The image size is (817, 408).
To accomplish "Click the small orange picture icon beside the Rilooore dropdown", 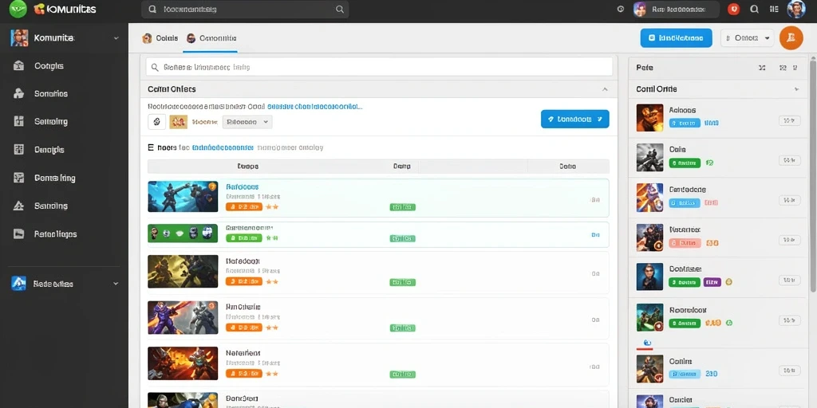I will [178, 122].
